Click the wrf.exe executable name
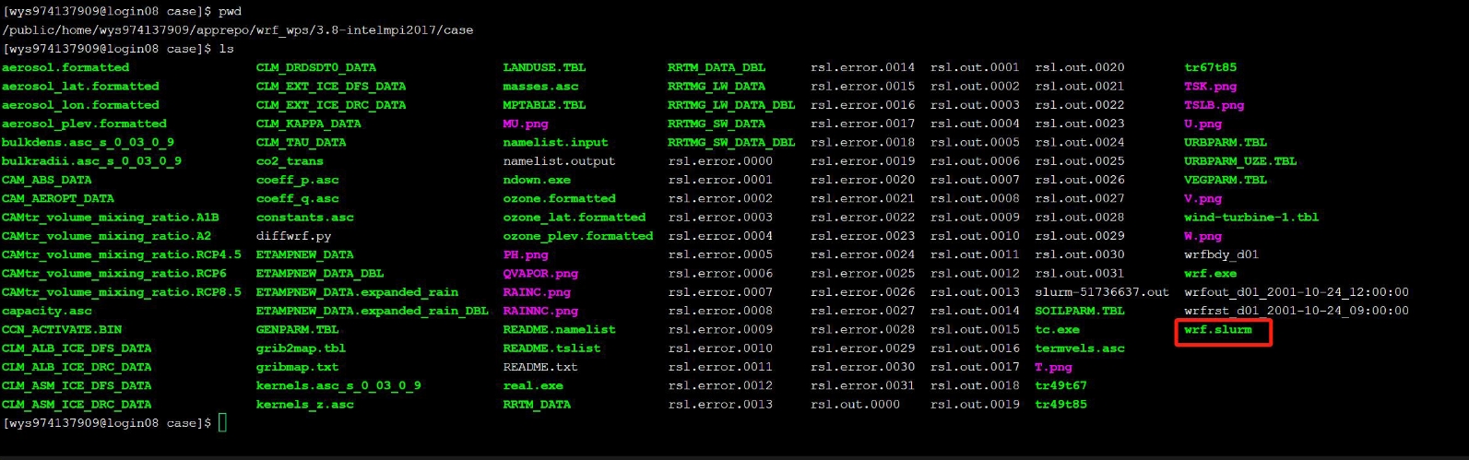 (x=1210, y=274)
